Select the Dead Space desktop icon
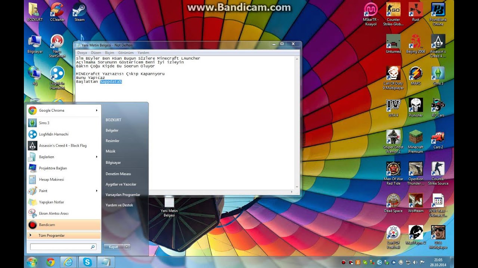 pos(393,203)
